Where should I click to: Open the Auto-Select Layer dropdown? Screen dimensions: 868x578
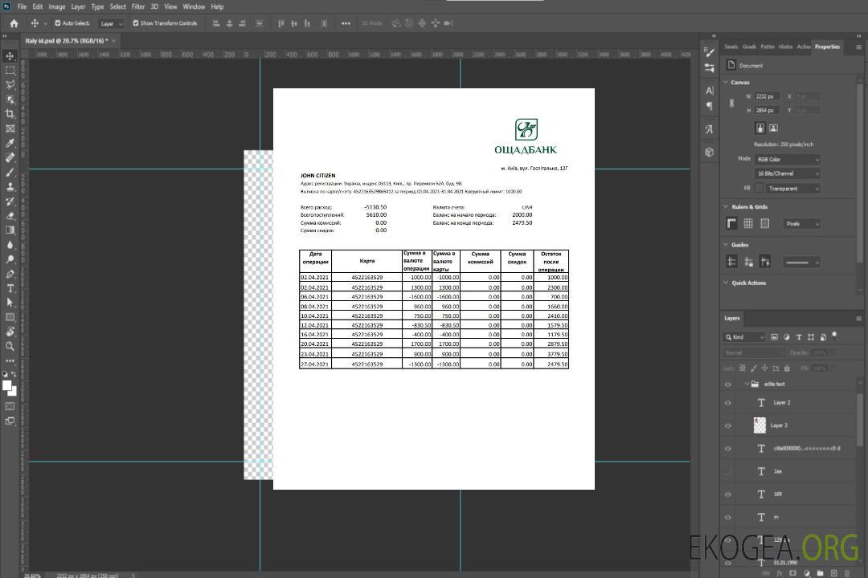point(111,24)
